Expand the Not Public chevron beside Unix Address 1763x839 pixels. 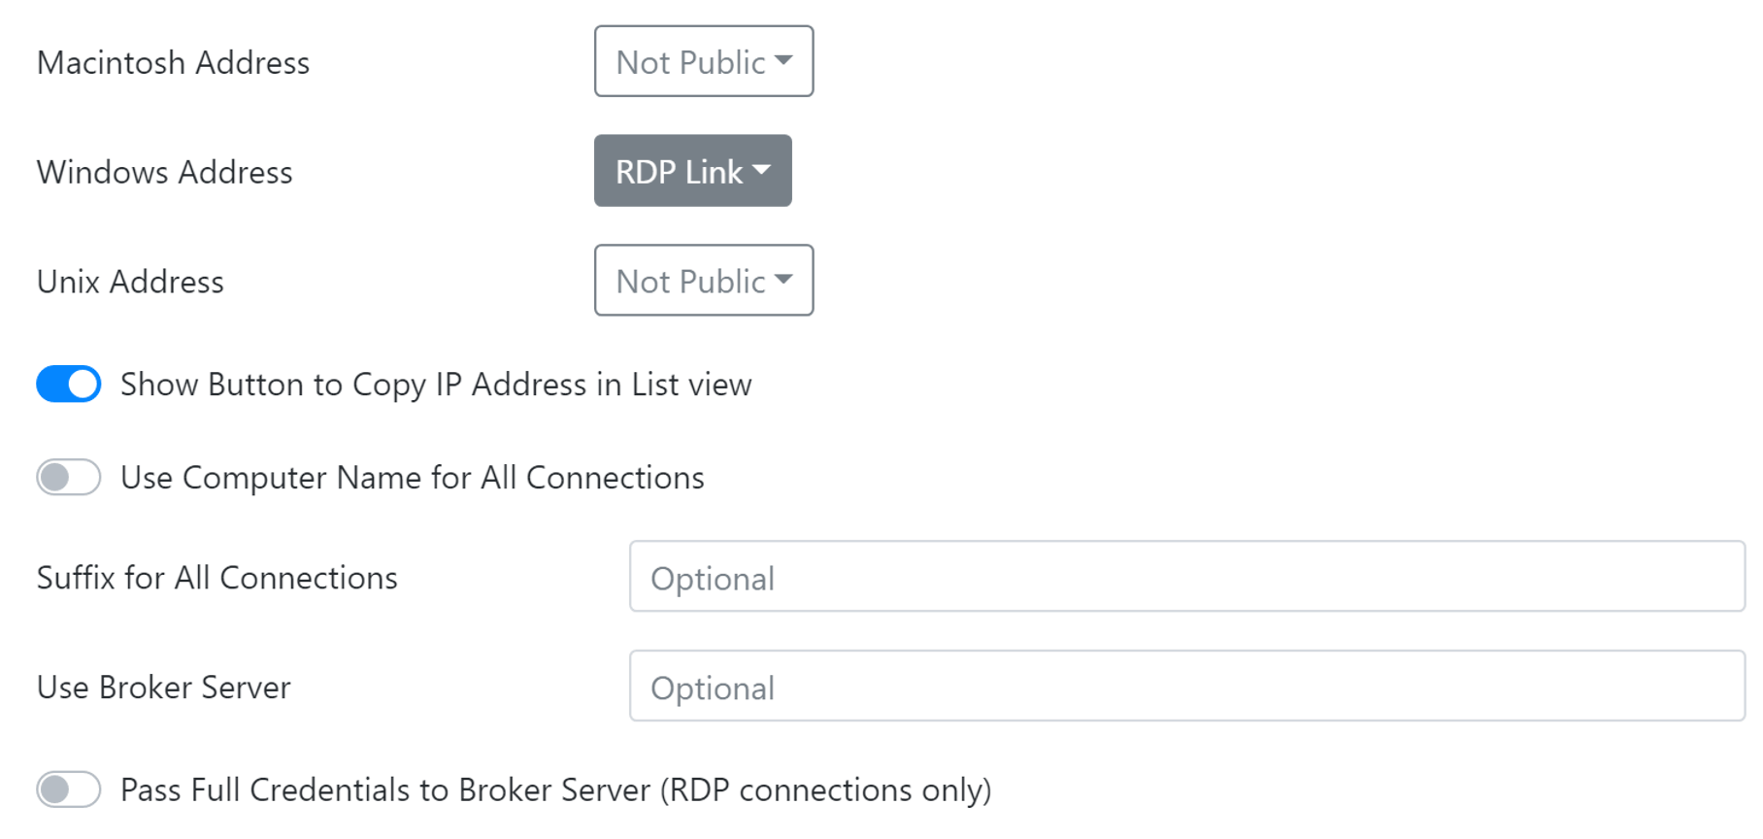tap(782, 281)
